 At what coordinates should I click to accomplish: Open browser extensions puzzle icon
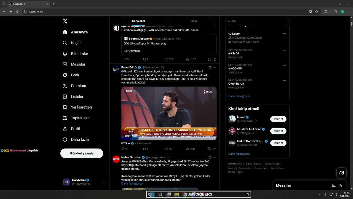[326, 12]
